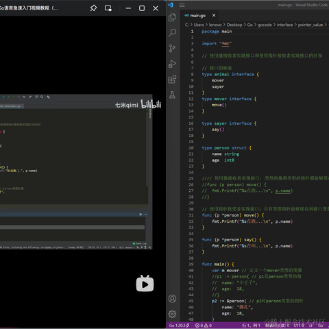
Task: Select the file tab in video IDE
Action: tap(11, 106)
